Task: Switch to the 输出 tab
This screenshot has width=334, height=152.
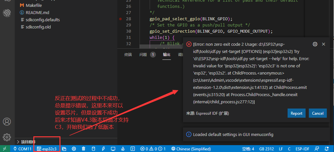Action: pyautogui.click(x=167, y=55)
